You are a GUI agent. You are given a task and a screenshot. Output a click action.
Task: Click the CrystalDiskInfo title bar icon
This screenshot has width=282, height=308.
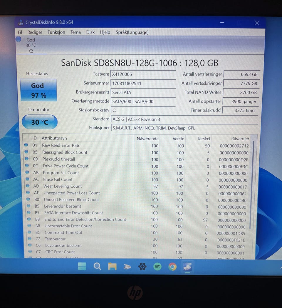point(20,22)
